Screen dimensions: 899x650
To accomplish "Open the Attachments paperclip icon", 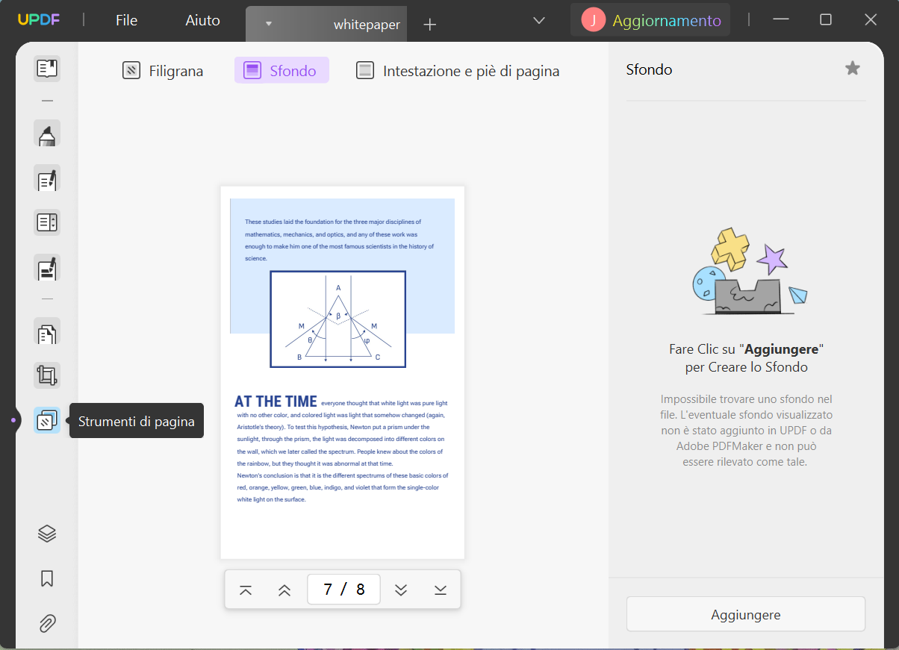I will click(47, 623).
